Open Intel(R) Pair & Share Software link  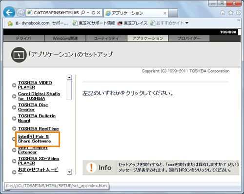35,139
